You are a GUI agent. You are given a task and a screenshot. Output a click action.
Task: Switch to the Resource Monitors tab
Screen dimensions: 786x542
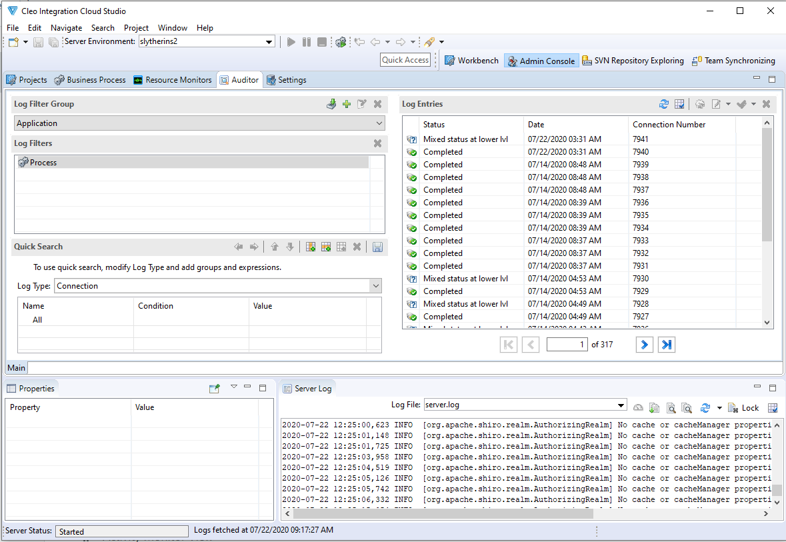coord(173,80)
